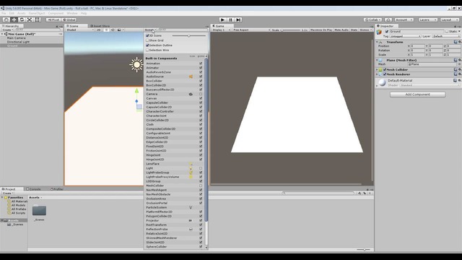The height and width of the screenshot is (260, 462).
Task: Open the Component menu
Action: [56, 13]
